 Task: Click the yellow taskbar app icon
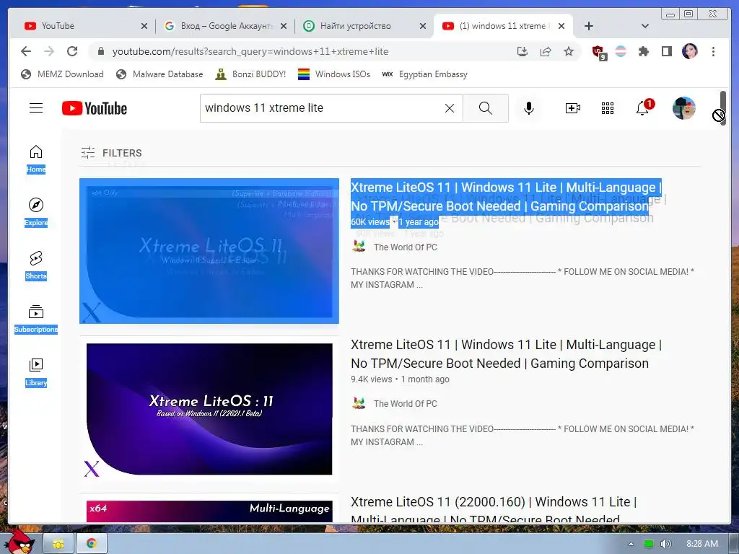click(58, 544)
